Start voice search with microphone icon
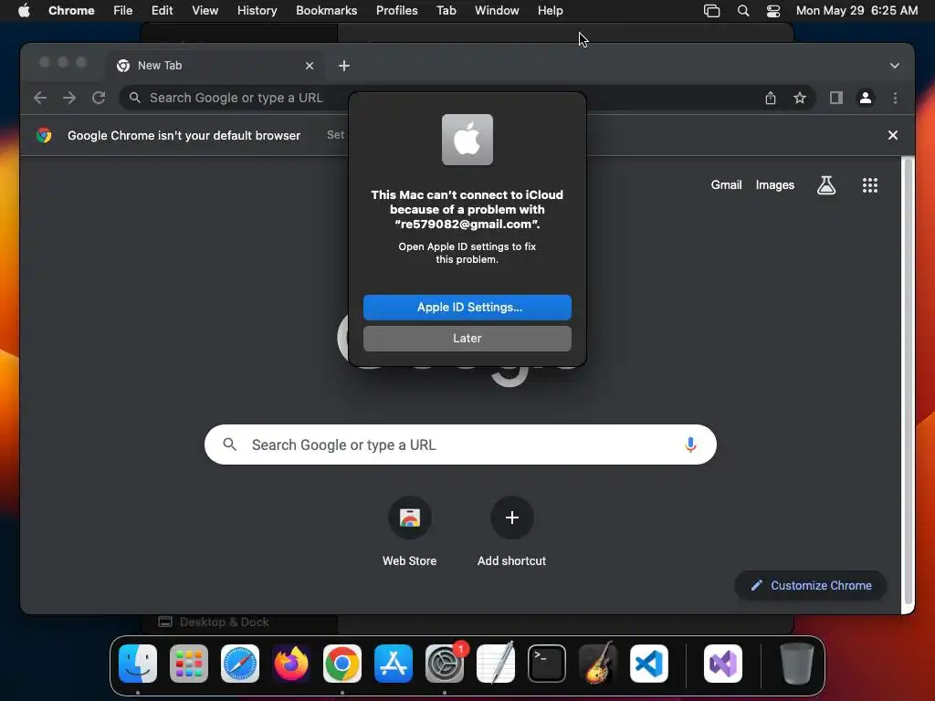The image size is (935, 701). [x=690, y=445]
